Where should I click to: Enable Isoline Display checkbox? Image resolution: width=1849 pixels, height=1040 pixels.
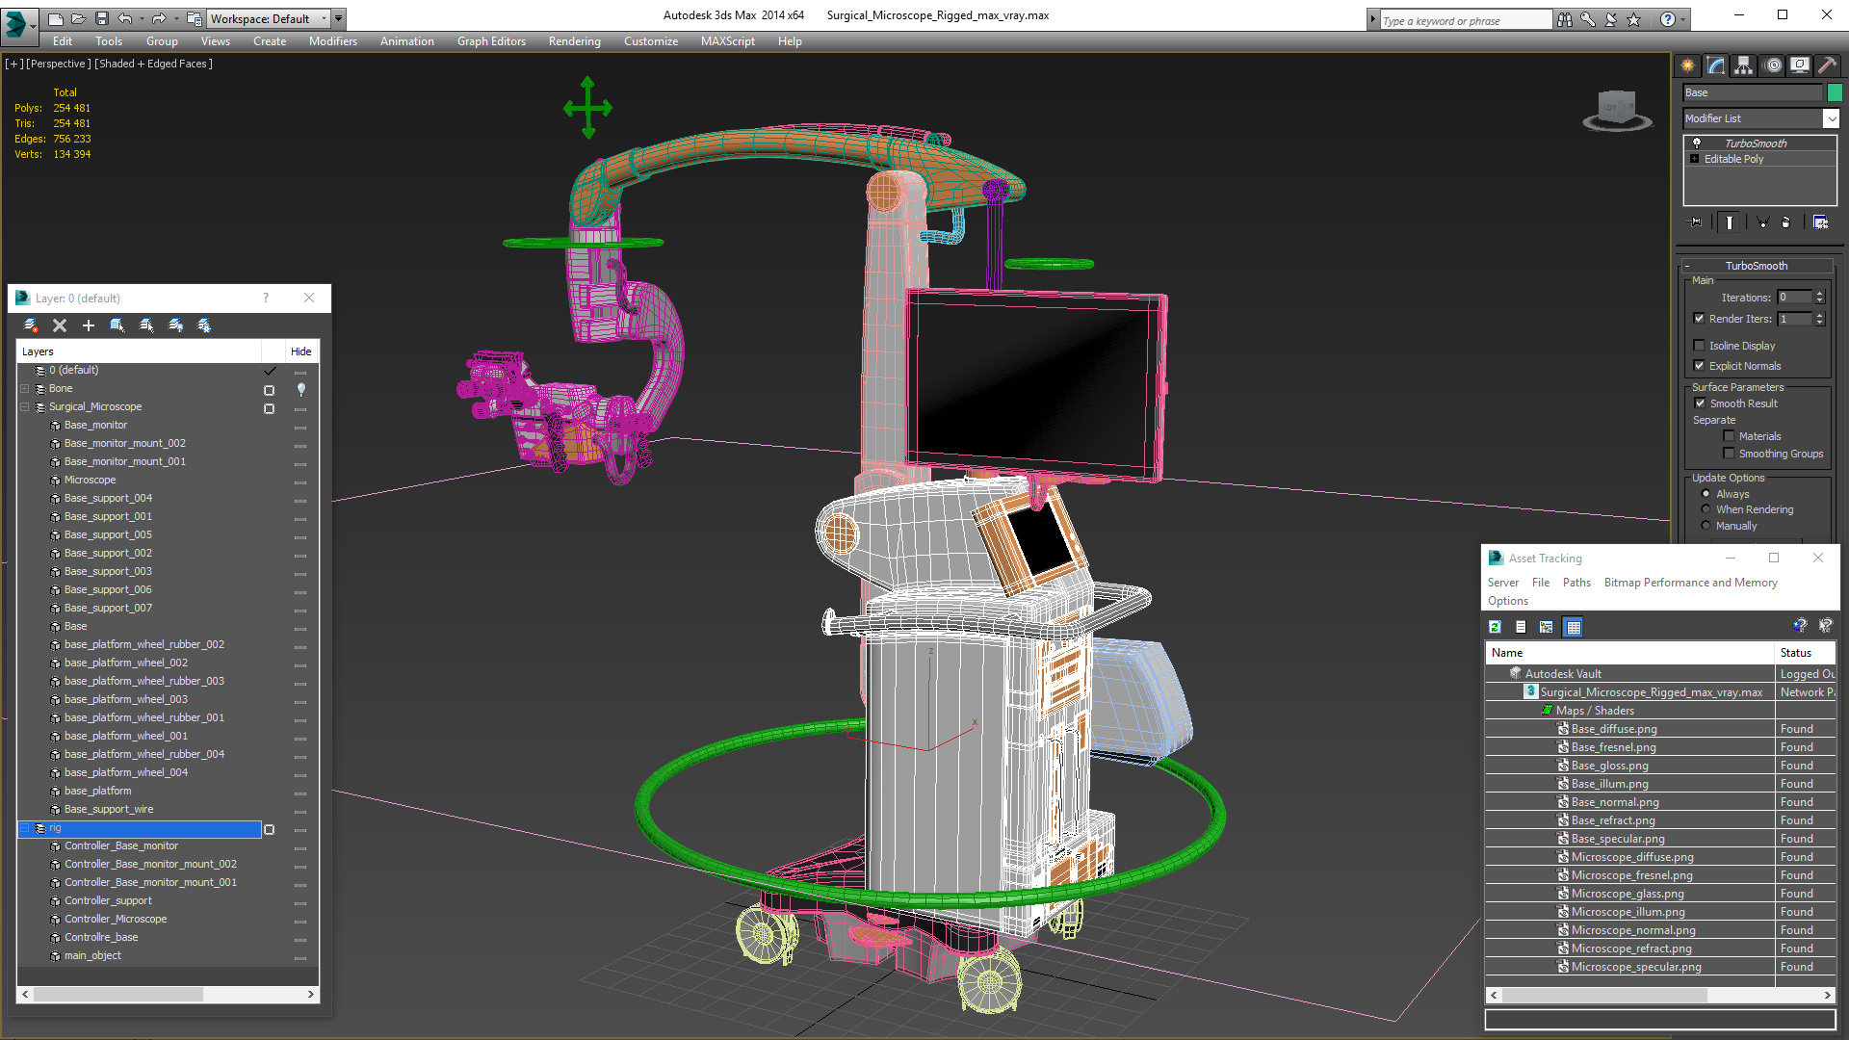[x=1700, y=346]
